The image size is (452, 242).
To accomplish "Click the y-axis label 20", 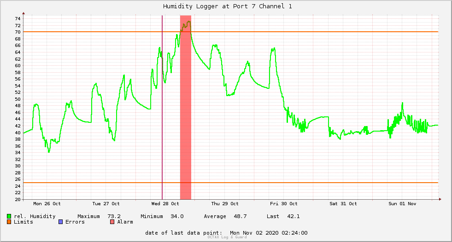I will pos(18,199).
